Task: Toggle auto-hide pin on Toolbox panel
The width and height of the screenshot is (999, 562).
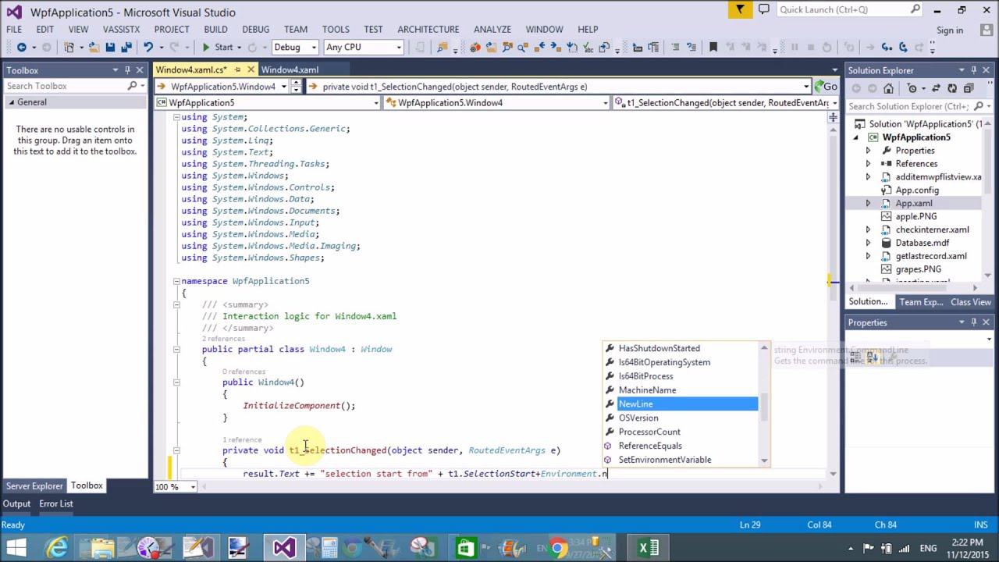Action: (x=127, y=70)
